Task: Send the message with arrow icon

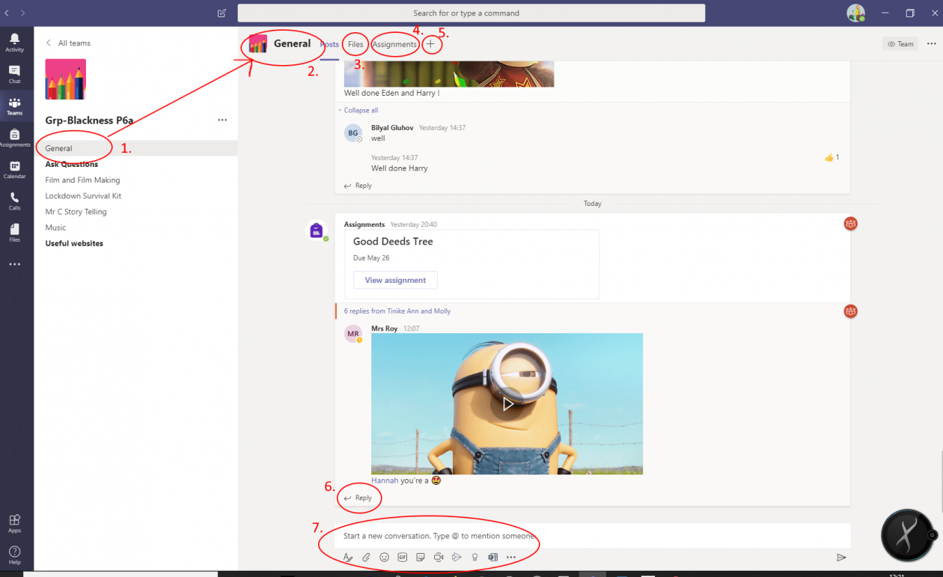Action: (841, 557)
